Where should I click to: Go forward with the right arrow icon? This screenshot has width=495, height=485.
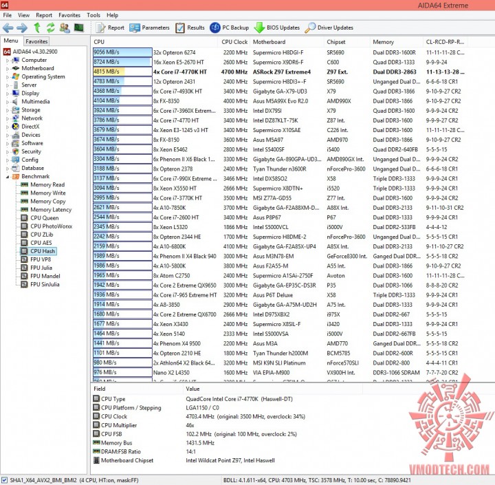click(22, 28)
